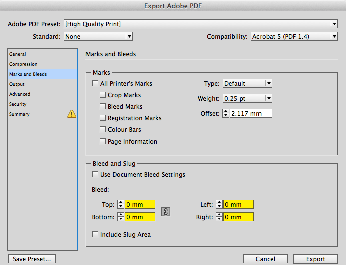Check Page Information option
The width and height of the screenshot is (346, 265).
[x=103, y=141]
